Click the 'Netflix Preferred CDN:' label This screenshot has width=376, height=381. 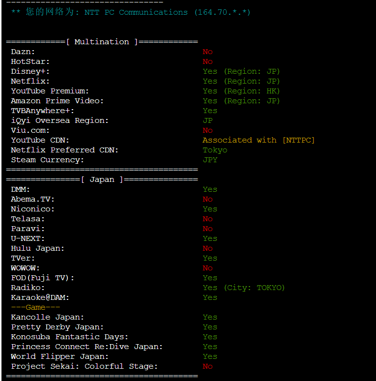[x=64, y=150]
